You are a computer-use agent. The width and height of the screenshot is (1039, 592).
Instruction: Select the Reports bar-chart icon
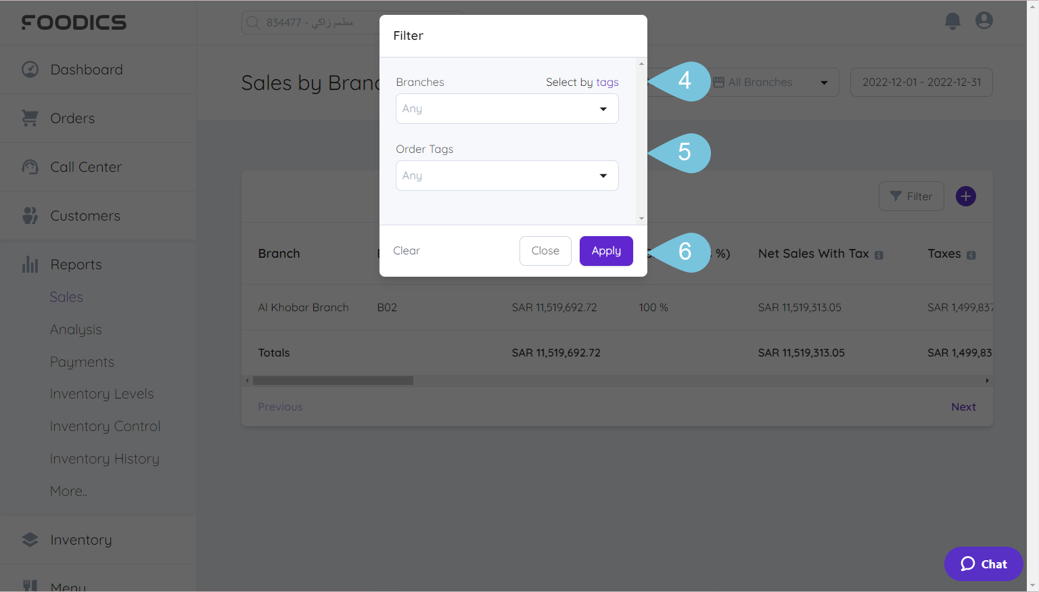(x=30, y=265)
